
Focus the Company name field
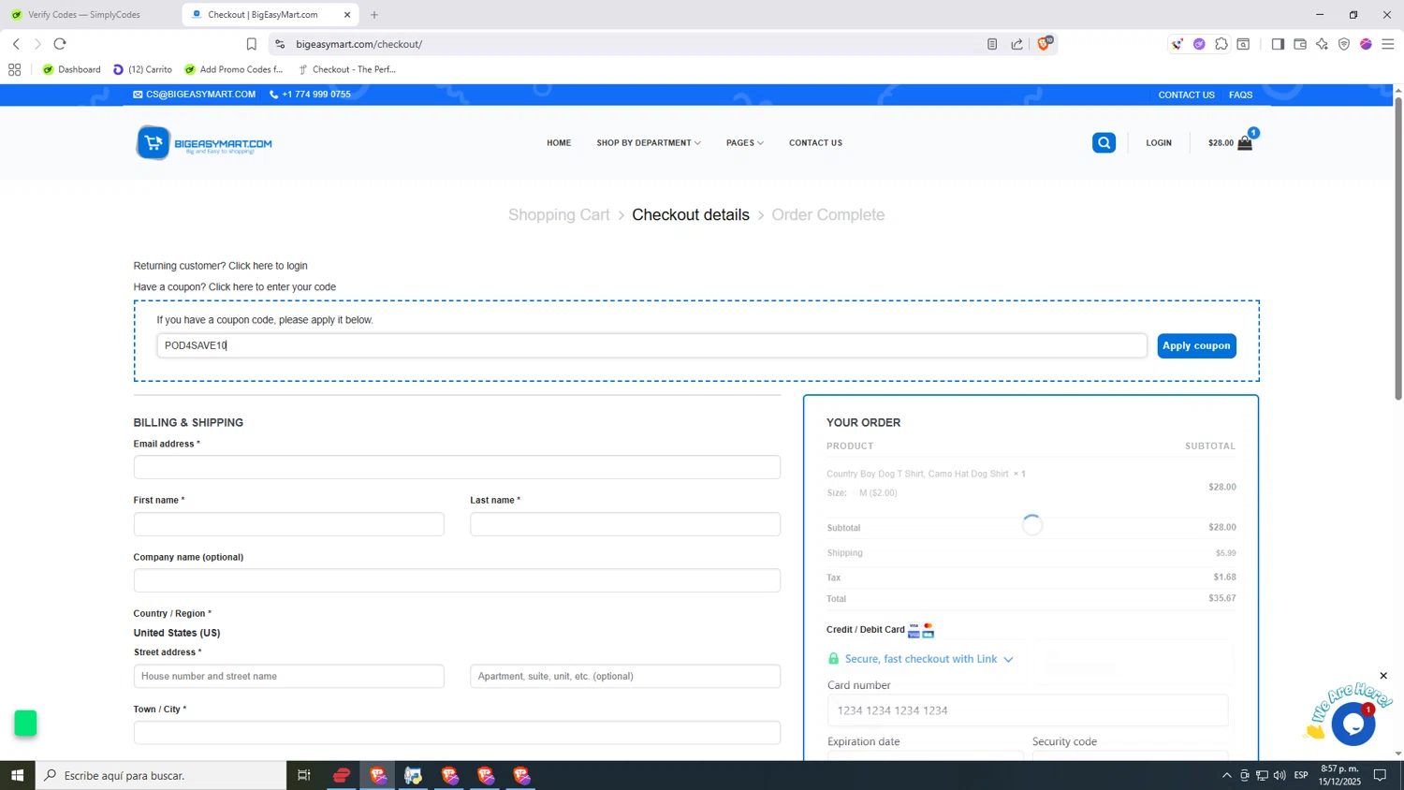click(457, 580)
